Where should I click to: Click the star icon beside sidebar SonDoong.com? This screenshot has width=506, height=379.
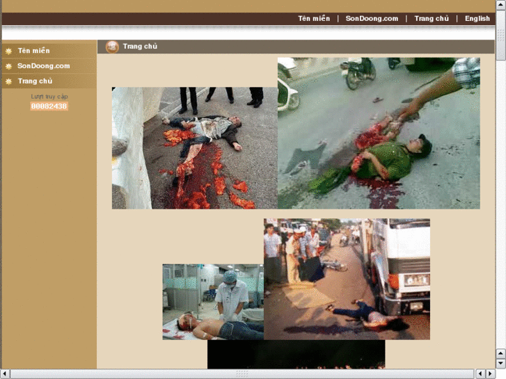coord(9,66)
